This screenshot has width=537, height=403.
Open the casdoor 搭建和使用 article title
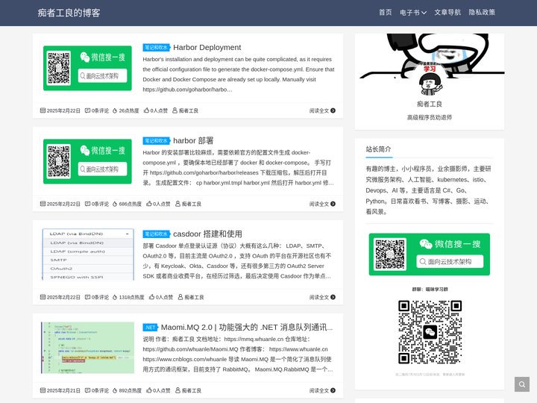click(207, 234)
